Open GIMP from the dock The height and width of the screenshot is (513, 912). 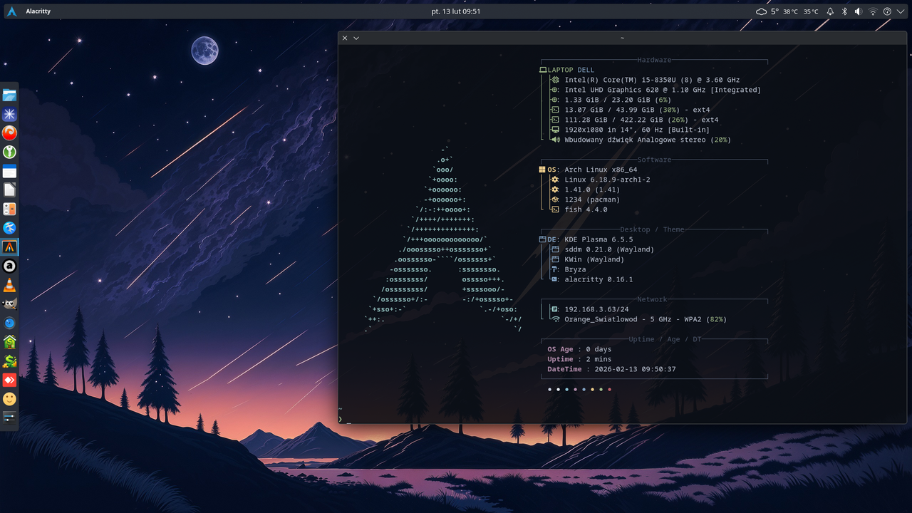click(9, 304)
